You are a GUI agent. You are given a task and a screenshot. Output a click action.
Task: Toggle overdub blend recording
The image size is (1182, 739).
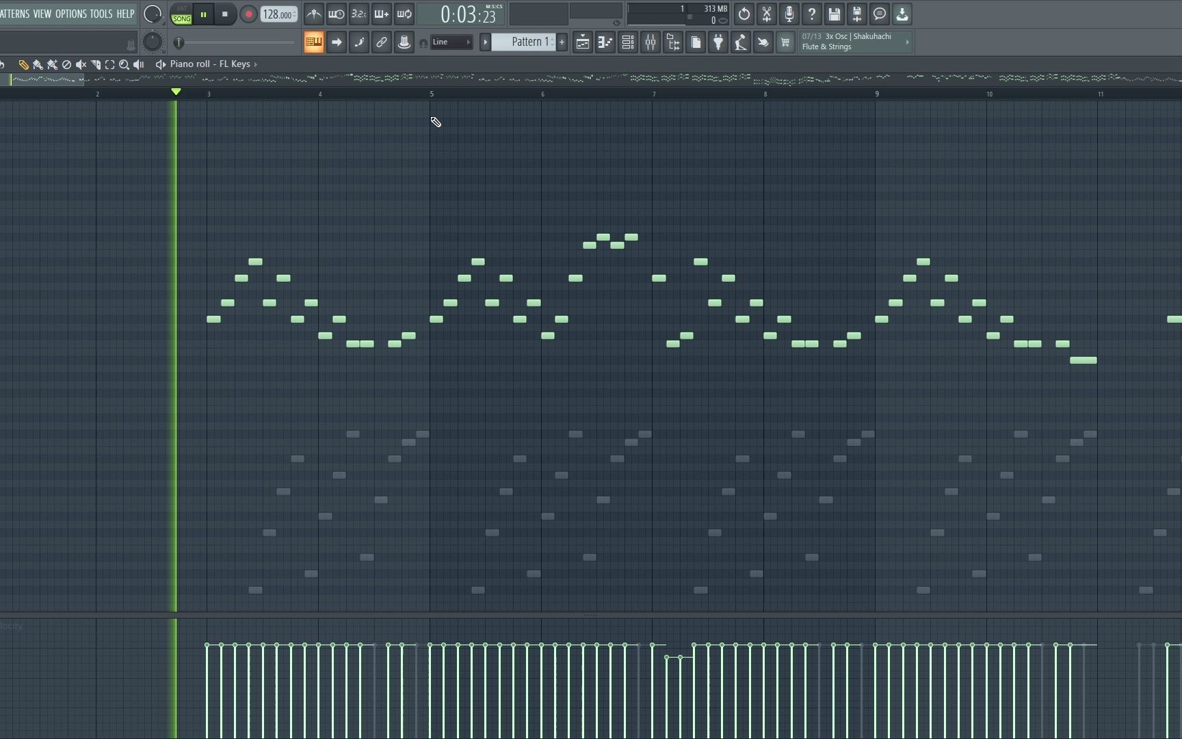point(382,14)
